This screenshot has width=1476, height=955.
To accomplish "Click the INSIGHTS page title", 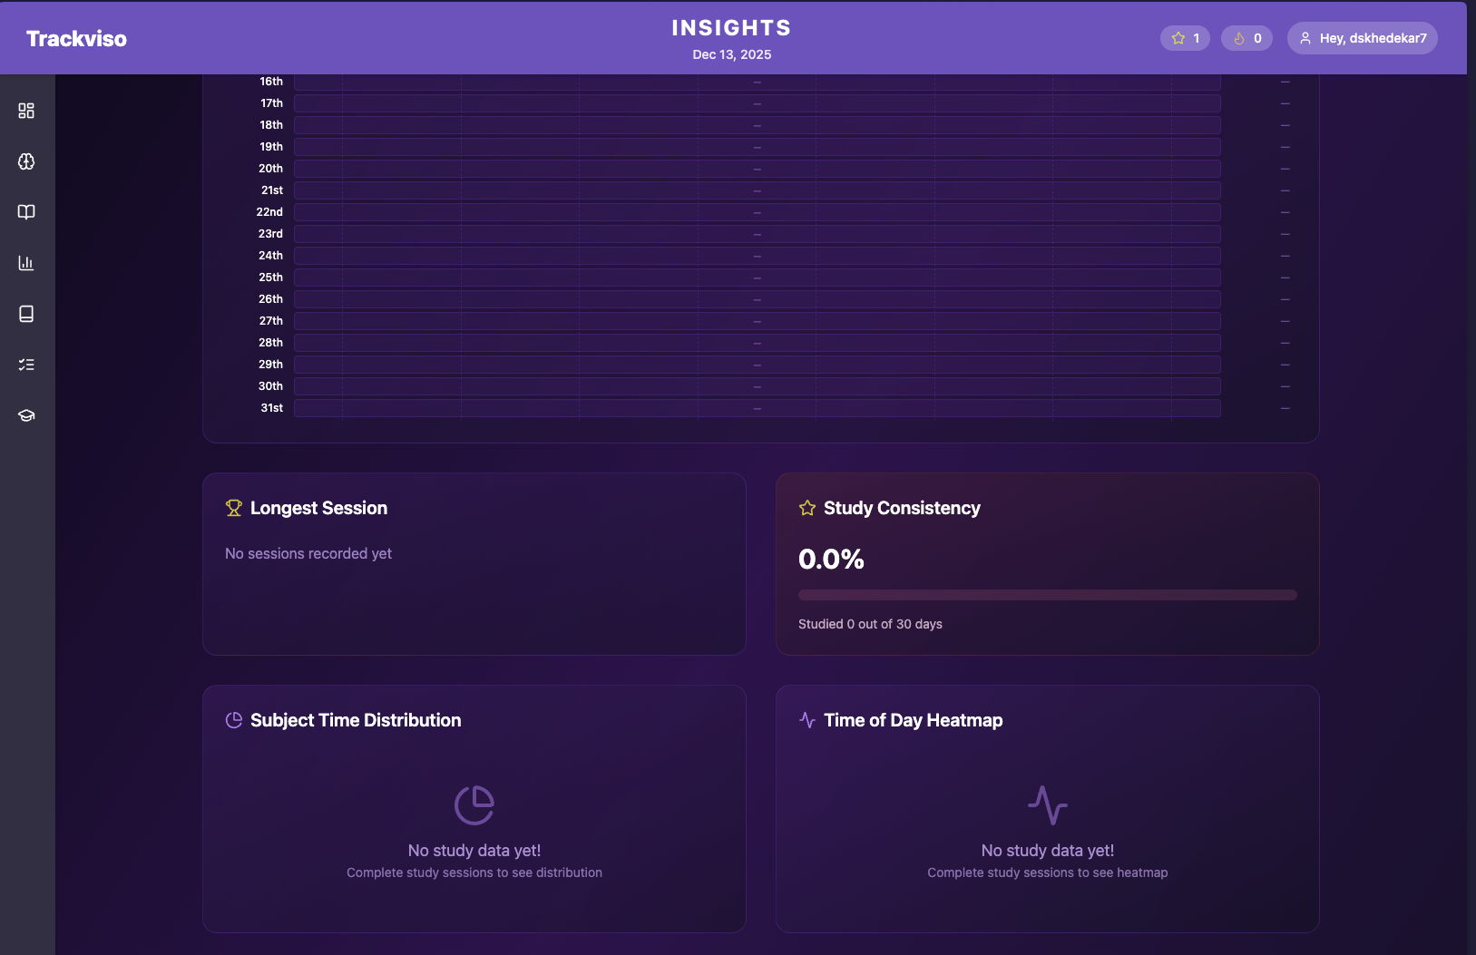I will (730, 27).
